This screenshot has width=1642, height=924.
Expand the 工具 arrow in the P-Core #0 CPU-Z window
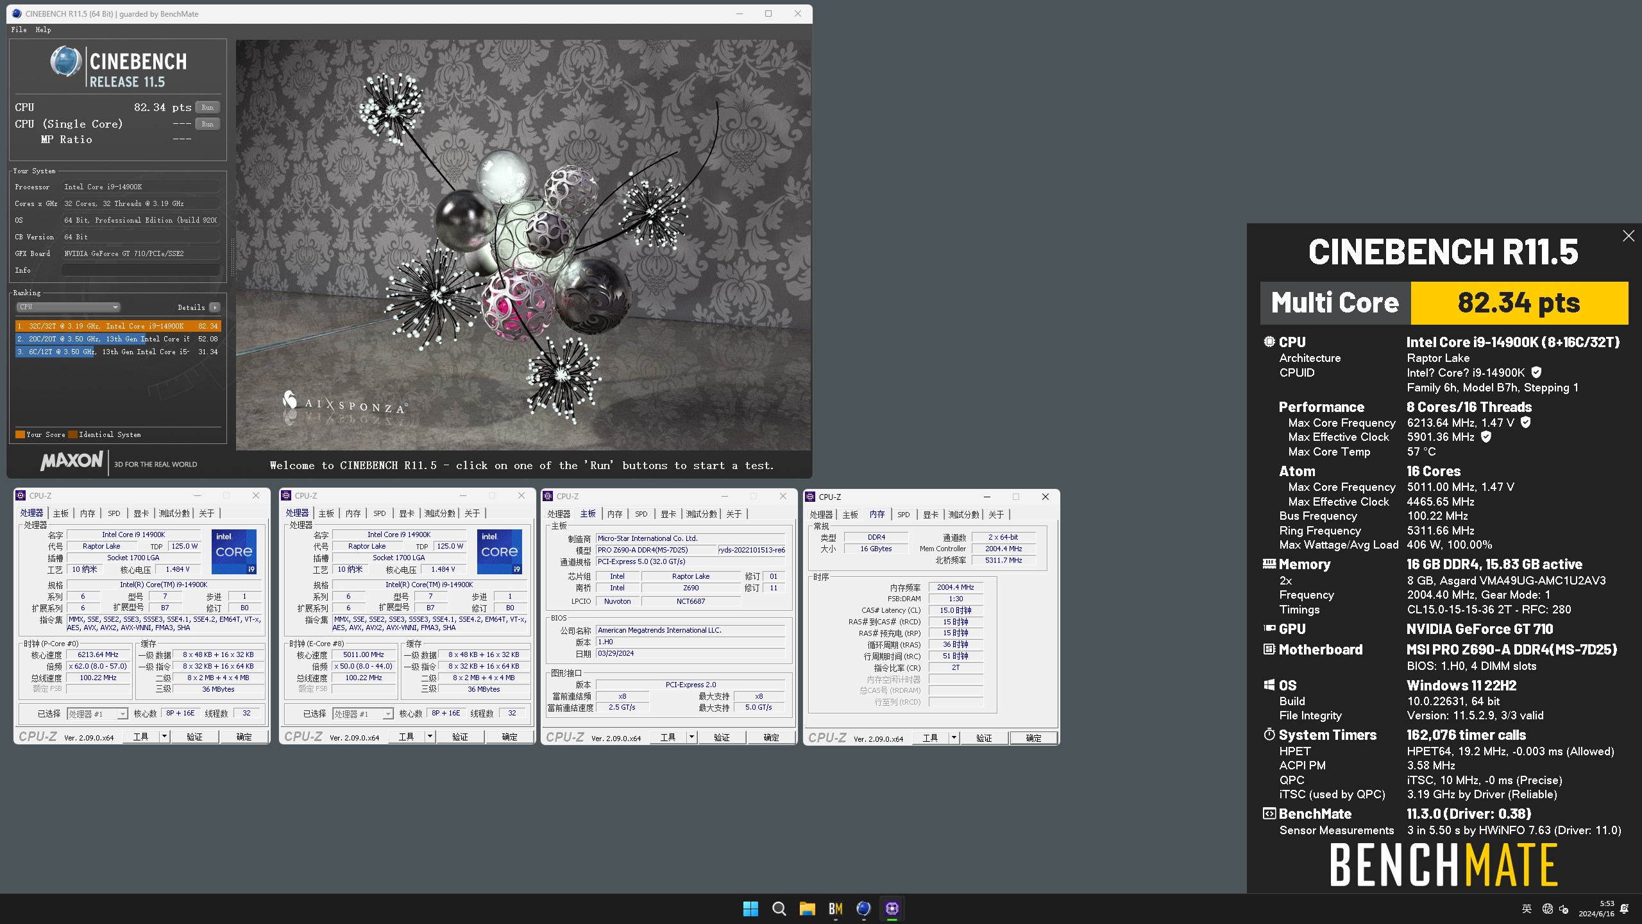[164, 737]
